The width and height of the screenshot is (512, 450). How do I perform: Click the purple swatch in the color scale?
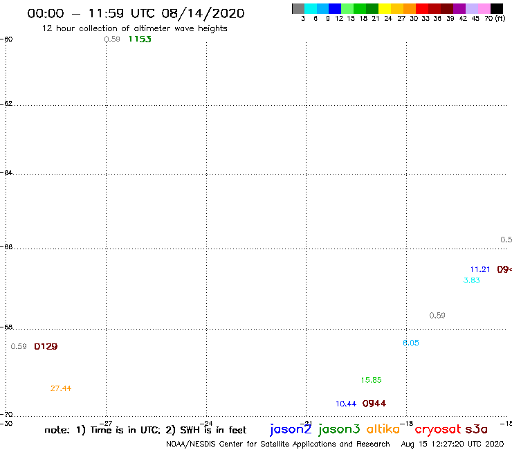(x=459, y=8)
